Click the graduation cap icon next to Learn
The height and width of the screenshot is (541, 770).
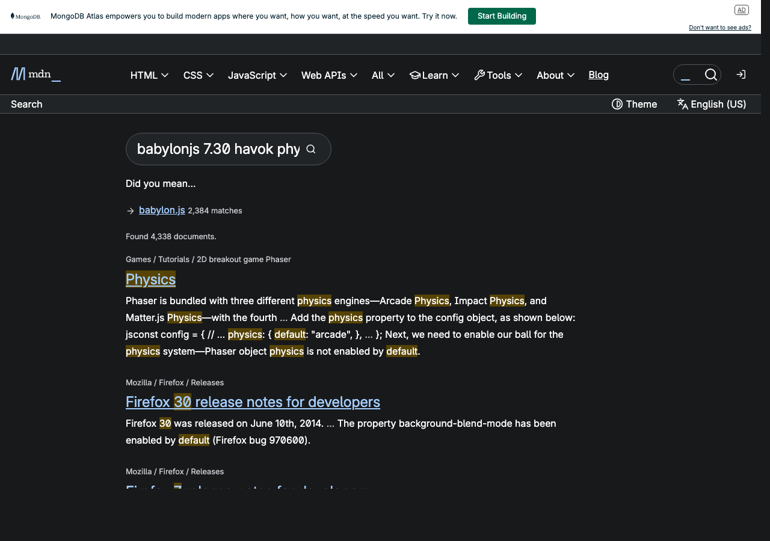coord(414,75)
